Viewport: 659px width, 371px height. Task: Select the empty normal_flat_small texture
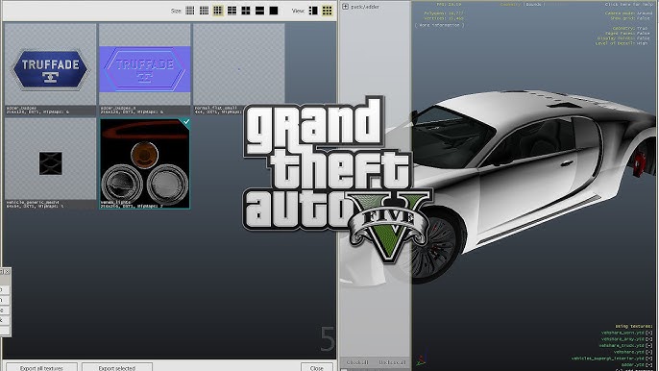tap(238, 69)
